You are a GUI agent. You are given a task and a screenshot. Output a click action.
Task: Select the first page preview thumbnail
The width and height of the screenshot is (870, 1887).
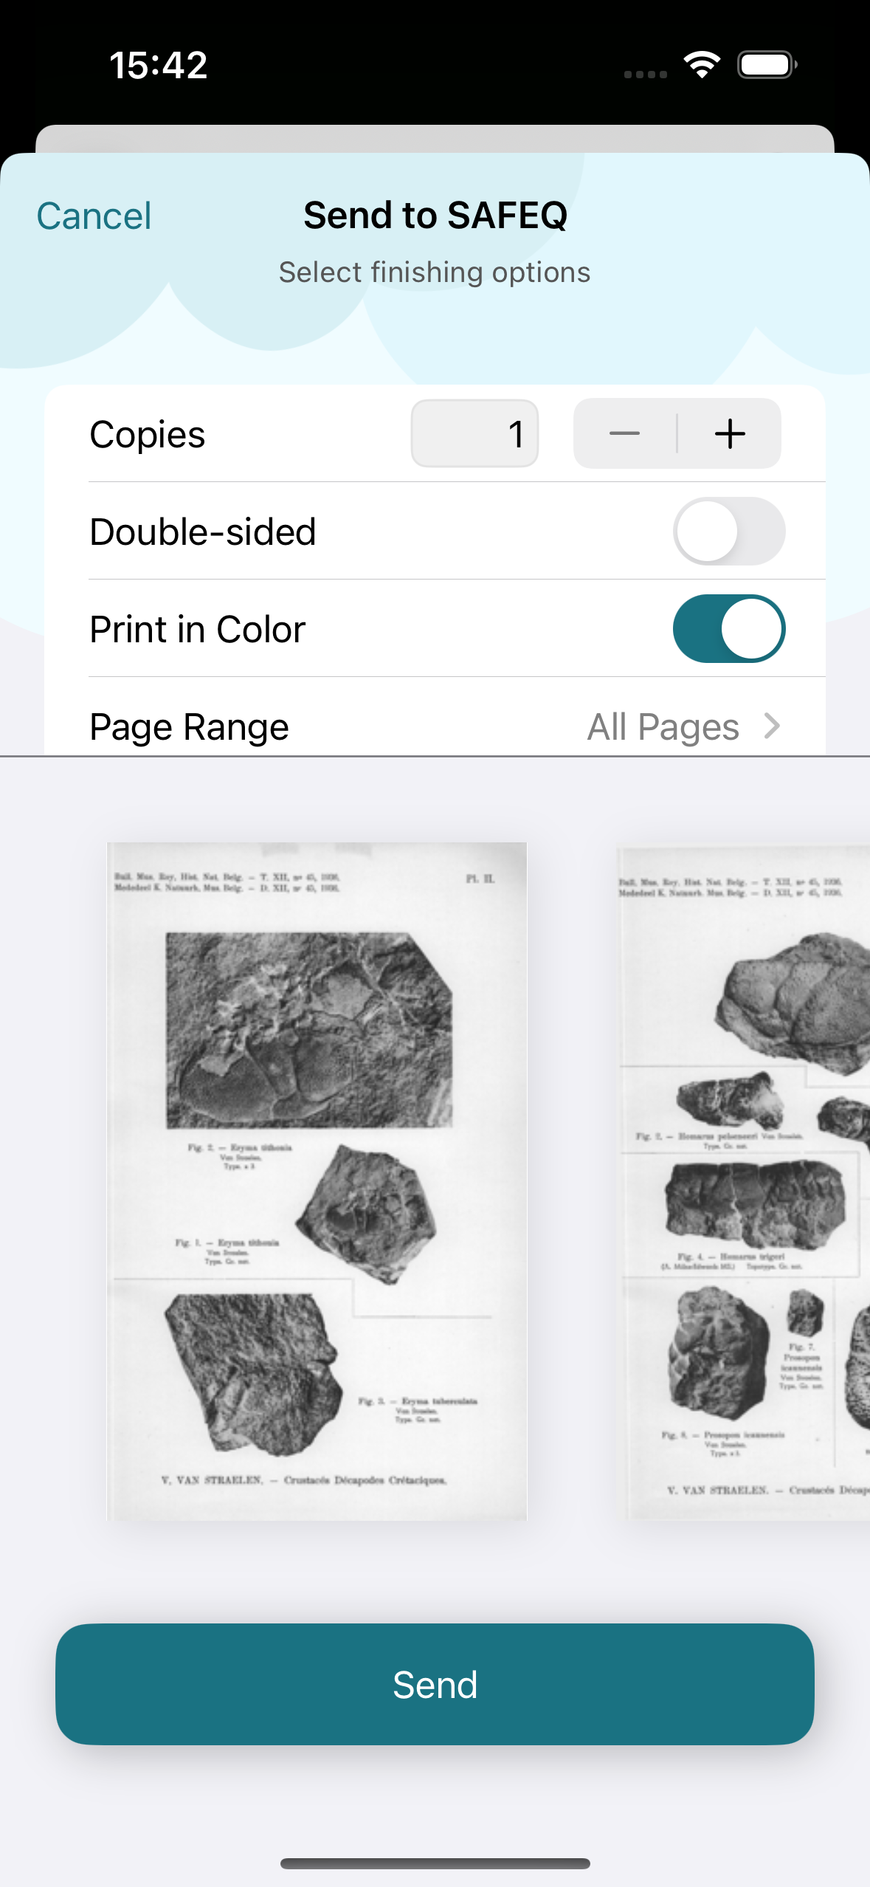317,1180
